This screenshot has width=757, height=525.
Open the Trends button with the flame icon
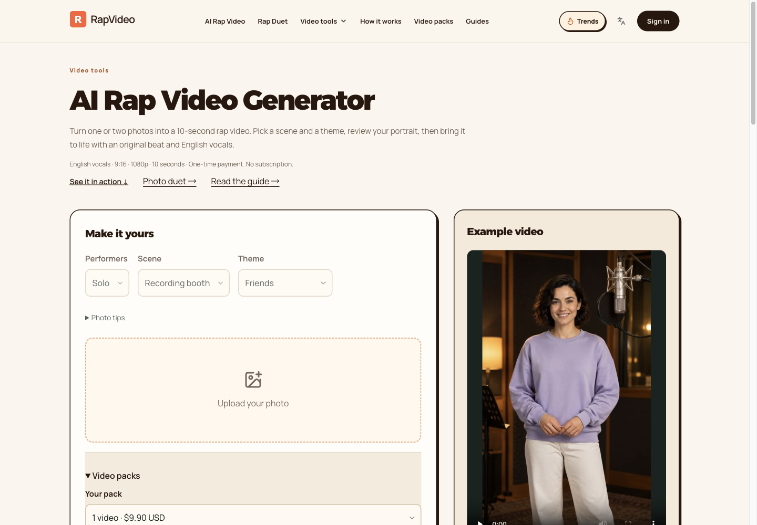point(582,22)
